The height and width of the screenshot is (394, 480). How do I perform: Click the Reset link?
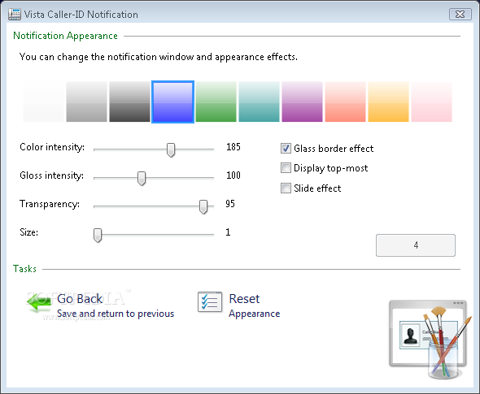point(244,299)
